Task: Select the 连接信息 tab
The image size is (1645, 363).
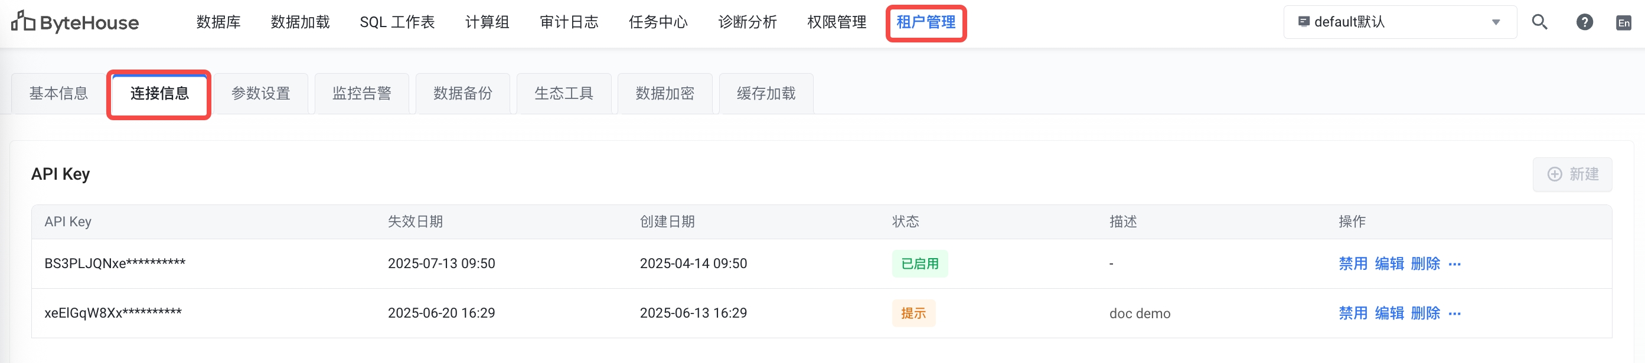Action: pos(159,94)
